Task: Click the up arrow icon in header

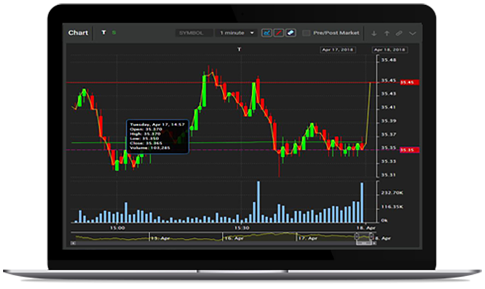Action: pyautogui.click(x=387, y=33)
